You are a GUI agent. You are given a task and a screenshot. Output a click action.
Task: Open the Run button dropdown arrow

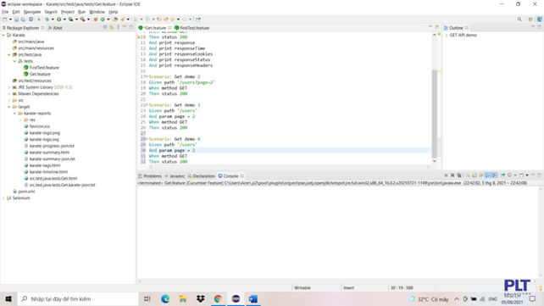(x=64, y=19)
